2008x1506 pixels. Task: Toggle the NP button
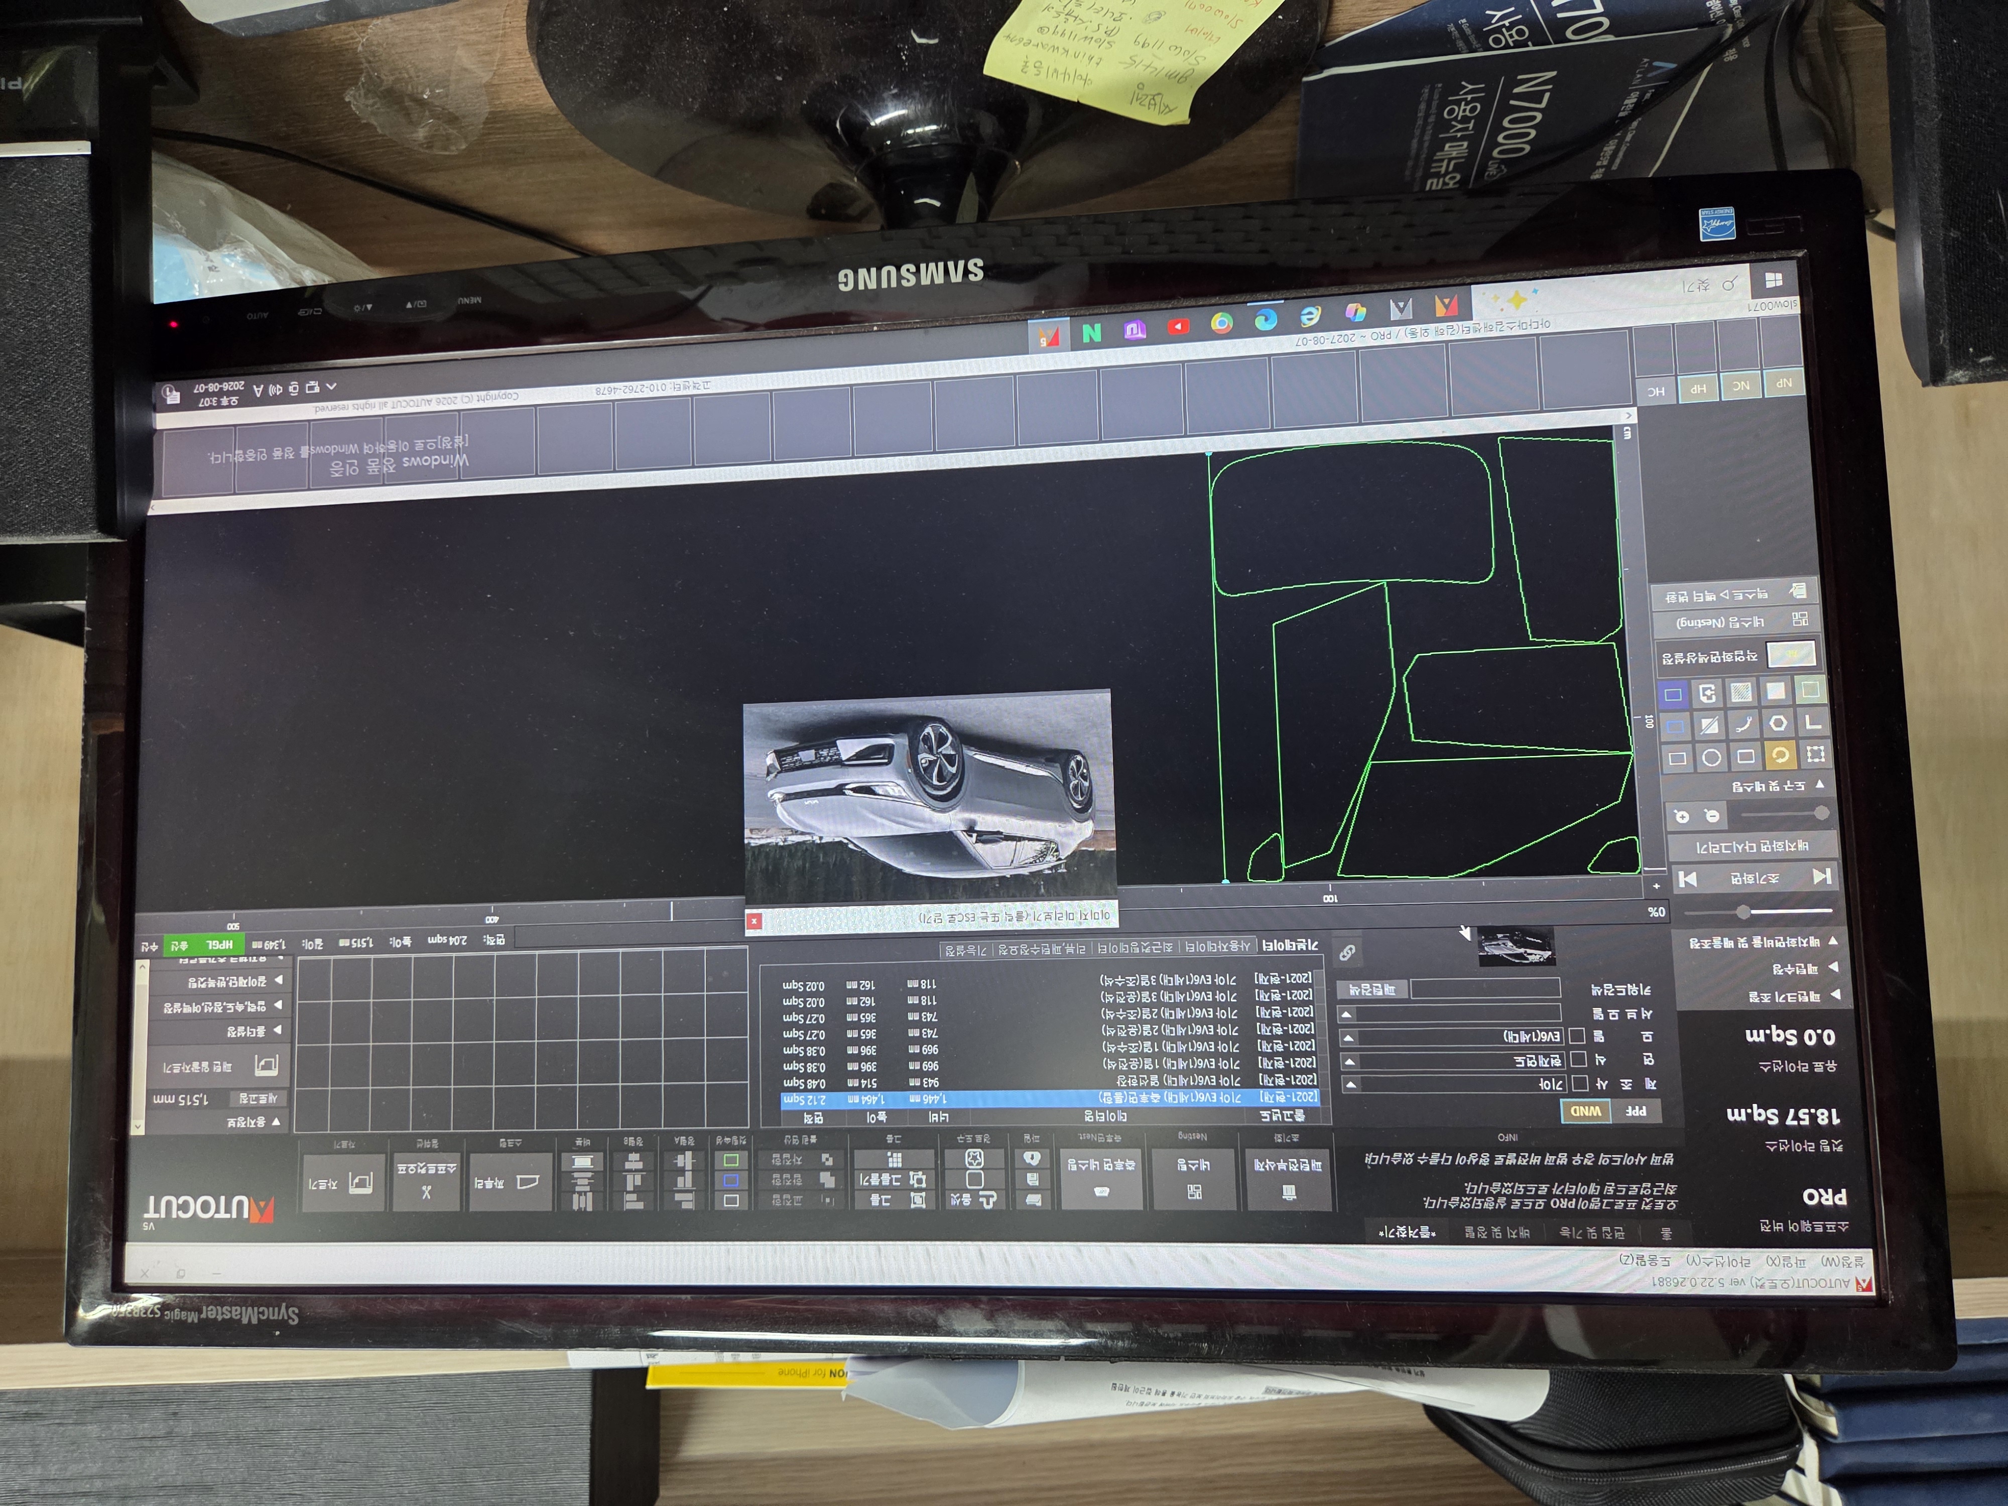tap(1784, 384)
